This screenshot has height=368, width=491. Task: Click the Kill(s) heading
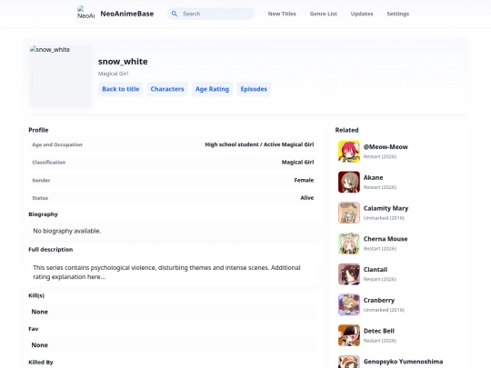[36, 295]
